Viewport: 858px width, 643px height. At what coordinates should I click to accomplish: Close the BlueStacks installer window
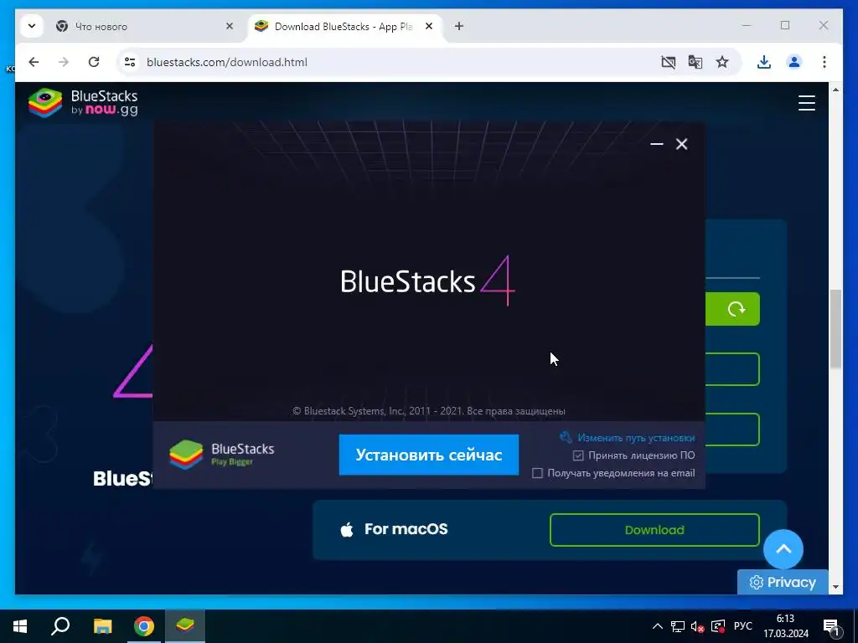click(x=681, y=144)
